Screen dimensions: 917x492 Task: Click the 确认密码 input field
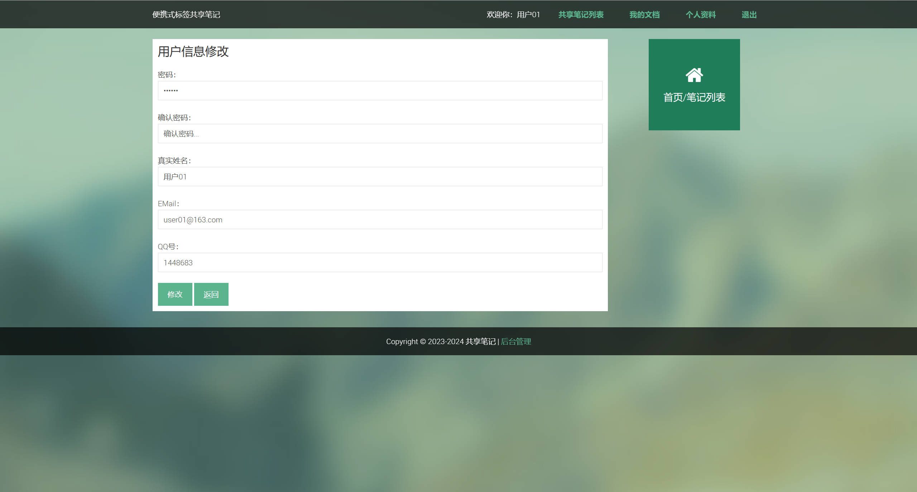(x=380, y=134)
